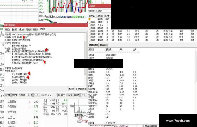Screen dimensions: 197x127
Task: Select the 世纪星源 name cell
Action: click(100, 31)
